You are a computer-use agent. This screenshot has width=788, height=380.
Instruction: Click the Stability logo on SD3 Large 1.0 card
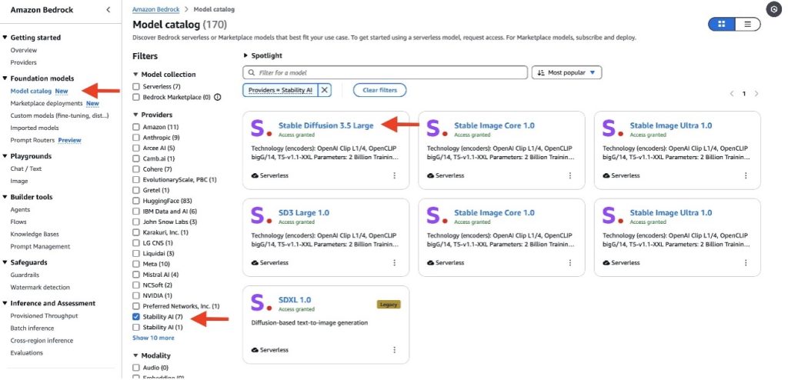pyautogui.click(x=262, y=215)
